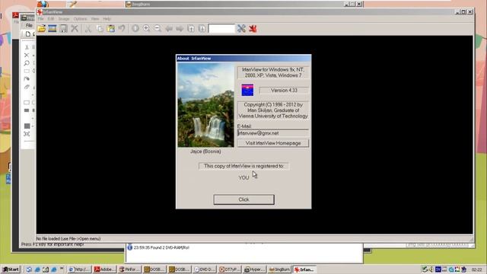Open the Edit menu in IrfanView
487x274 pixels.
51,19
